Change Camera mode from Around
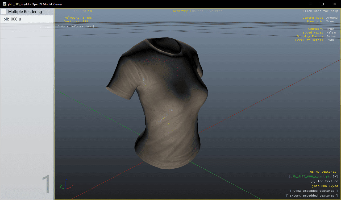The width and height of the screenshot is (341, 200). 332,18
